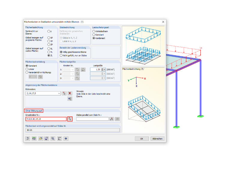Image resolution: width=228 pixels, height=171 pixels.
Task: Close the Flächenlasten dialog window
Action: (x=163, y=22)
